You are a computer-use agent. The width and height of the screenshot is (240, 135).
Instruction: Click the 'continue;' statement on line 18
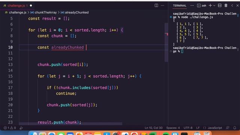66,93
